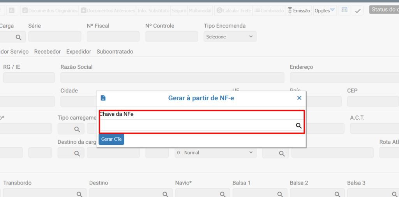Click the Chave da NFe search magnifier

point(298,126)
